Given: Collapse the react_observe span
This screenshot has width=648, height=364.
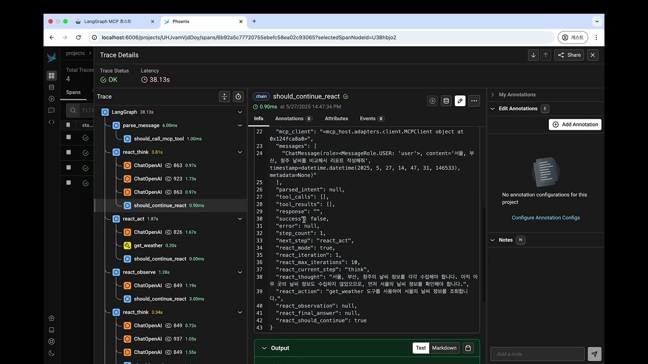Looking at the screenshot, I should click(x=240, y=272).
